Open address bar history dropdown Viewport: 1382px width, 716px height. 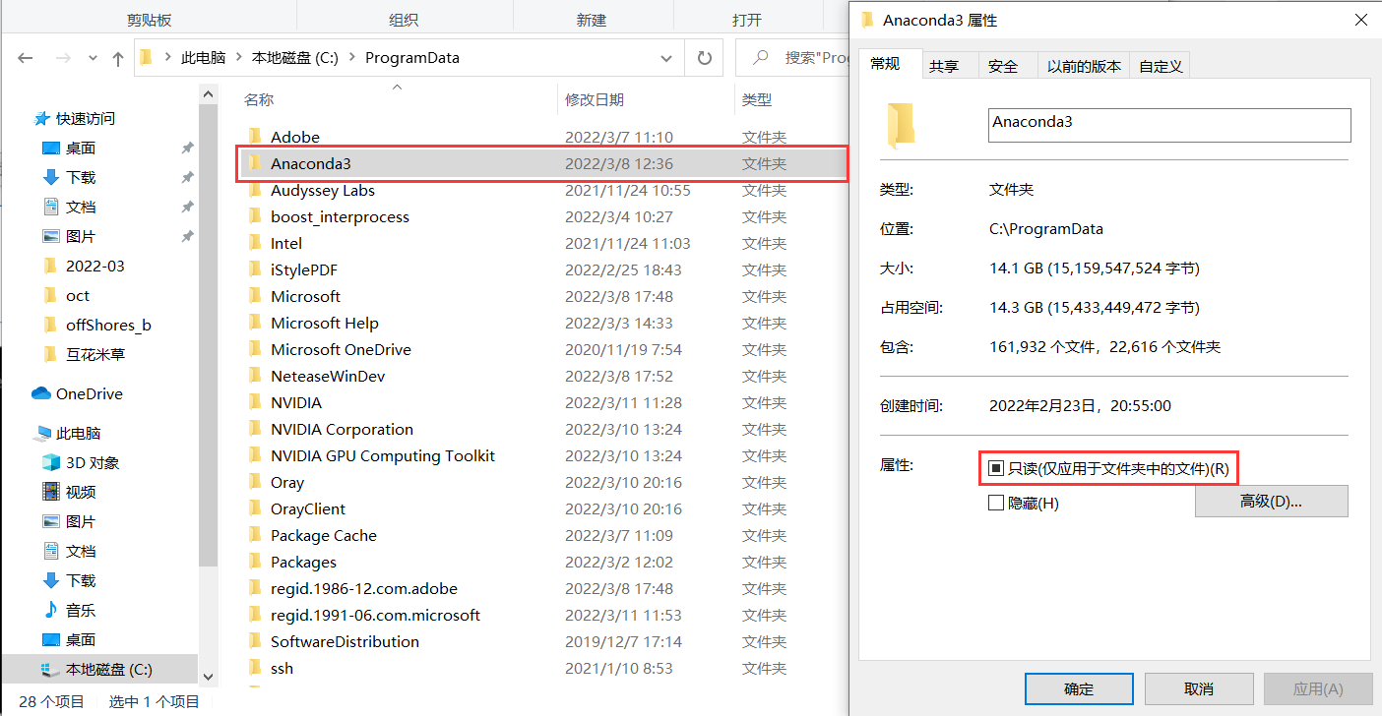click(x=668, y=58)
